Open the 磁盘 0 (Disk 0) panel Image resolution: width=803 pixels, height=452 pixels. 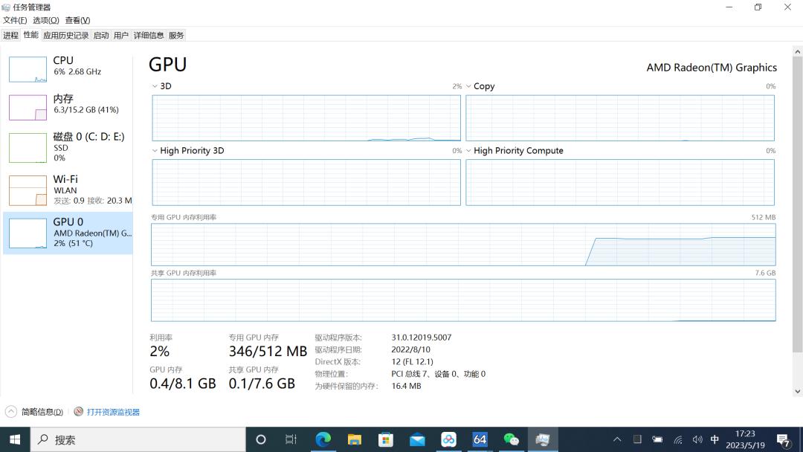(67, 147)
